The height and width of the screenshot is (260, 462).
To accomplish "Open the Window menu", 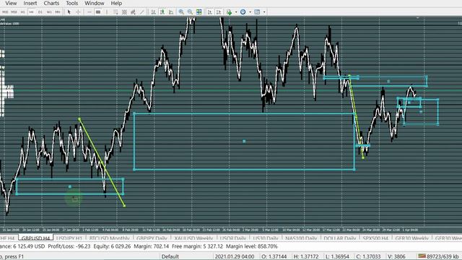I will (x=95, y=3).
